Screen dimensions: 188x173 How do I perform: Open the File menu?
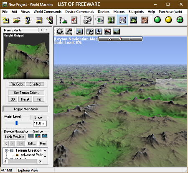point(5,12)
